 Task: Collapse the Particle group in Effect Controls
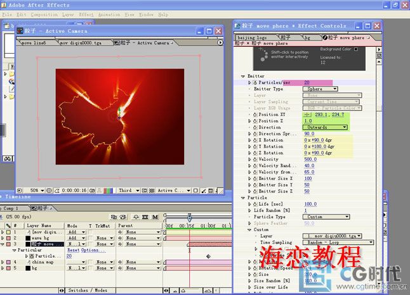click(243, 198)
